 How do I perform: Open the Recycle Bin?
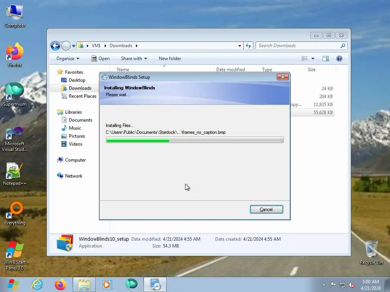click(371, 253)
